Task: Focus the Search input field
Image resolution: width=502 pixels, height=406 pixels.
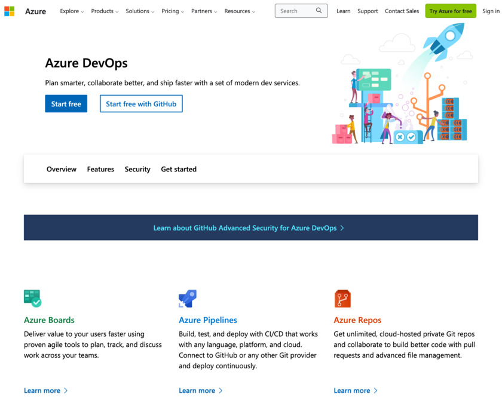Action: [301, 11]
